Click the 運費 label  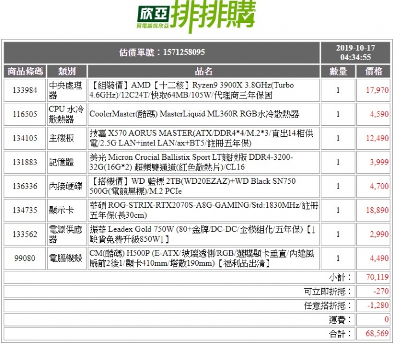(340, 320)
